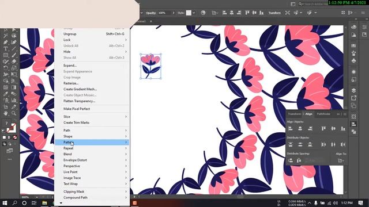The width and height of the screenshot is (369, 207).
Task: Open the Edit Toolbar ellipsis button
Action: [10, 159]
